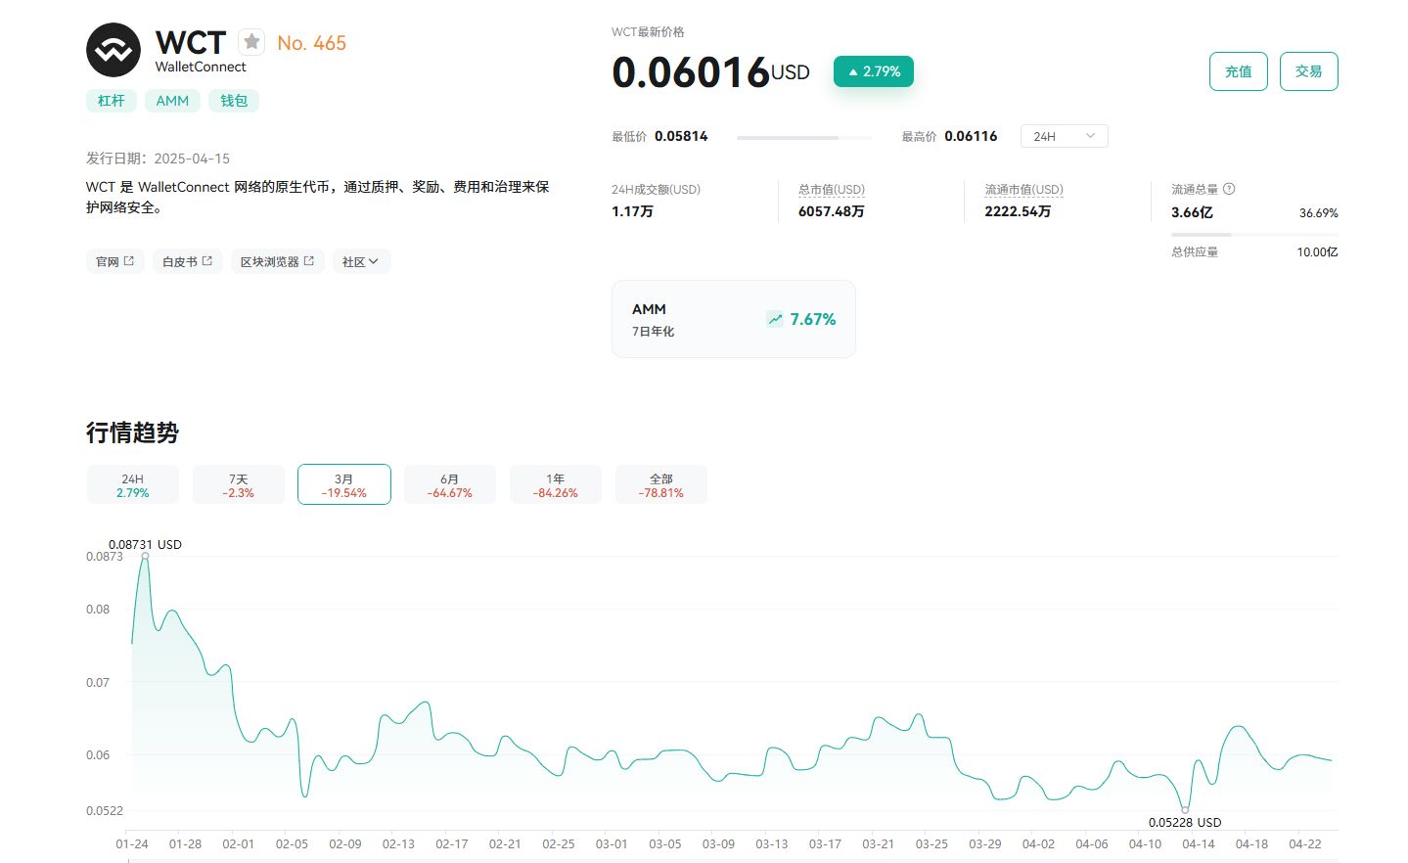Click the 2.79% price change badge

[874, 71]
